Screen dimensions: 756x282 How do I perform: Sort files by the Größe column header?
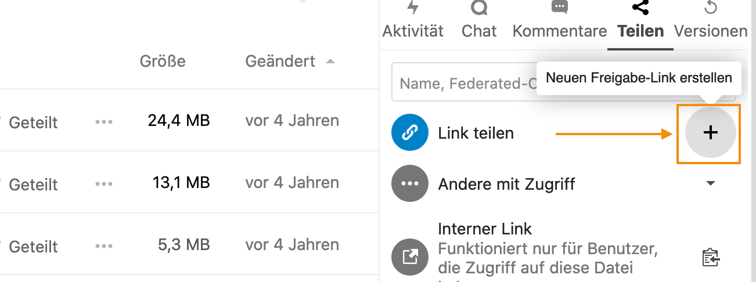coord(163,61)
